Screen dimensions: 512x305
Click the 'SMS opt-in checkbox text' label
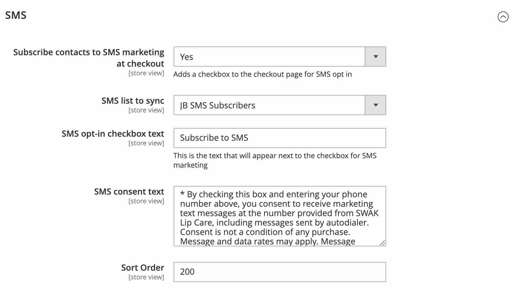coord(113,134)
